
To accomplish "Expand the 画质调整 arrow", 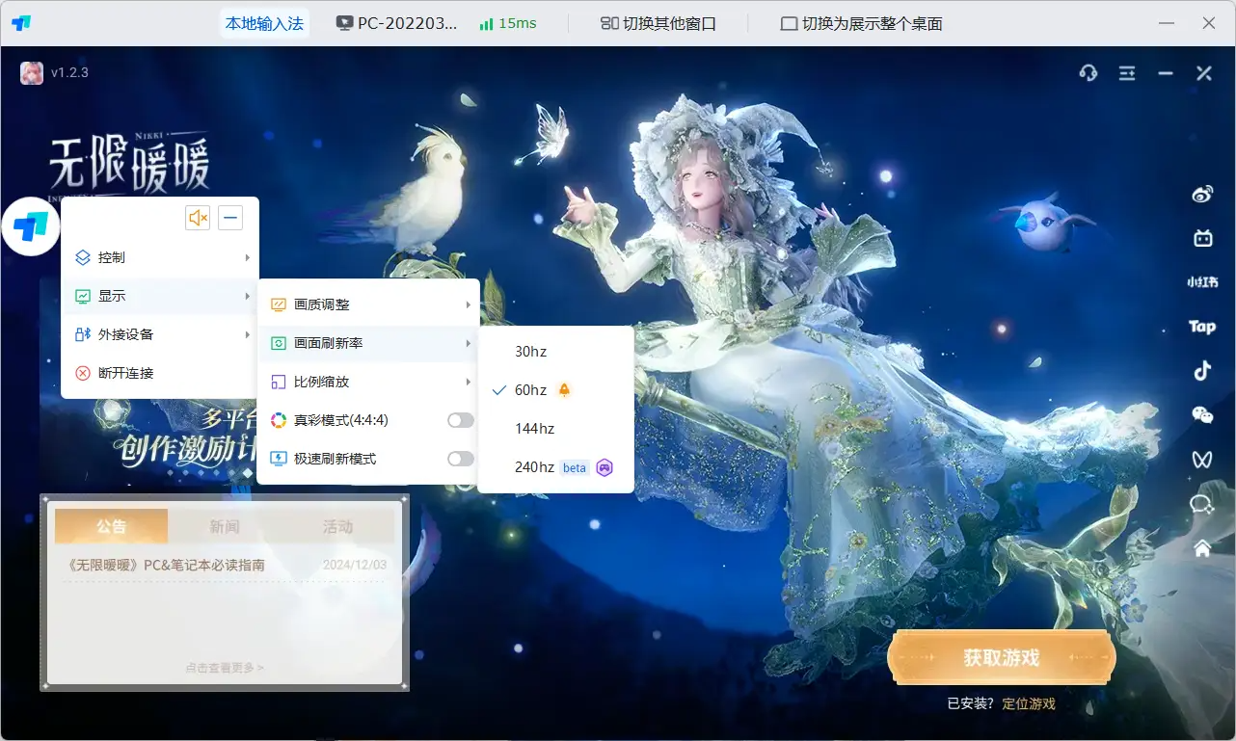I will coord(469,304).
